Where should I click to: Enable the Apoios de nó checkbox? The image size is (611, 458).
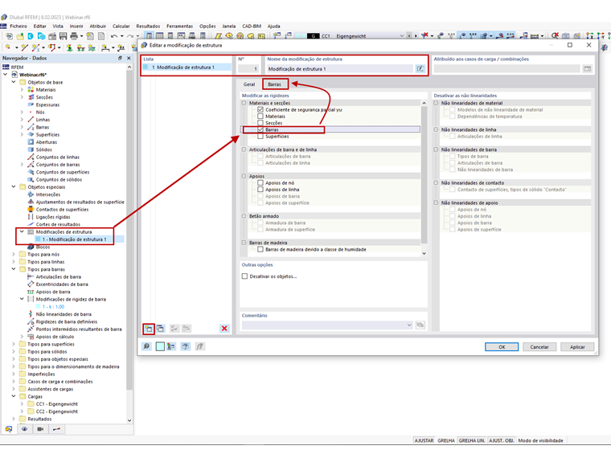(260, 182)
